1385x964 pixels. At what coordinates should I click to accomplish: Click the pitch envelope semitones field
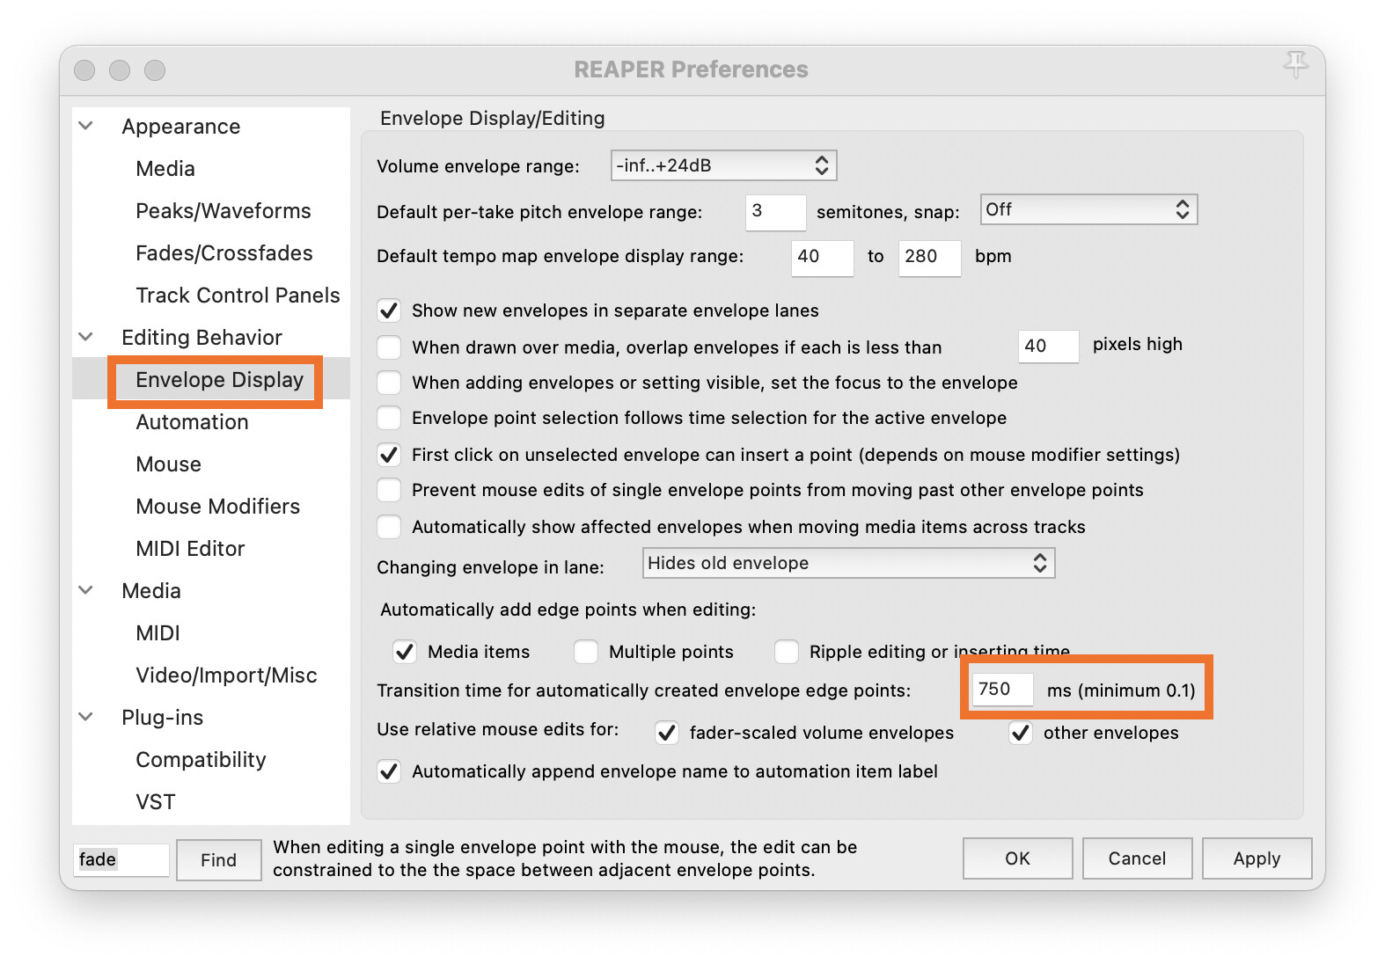pyautogui.click(x=775, y=212)
